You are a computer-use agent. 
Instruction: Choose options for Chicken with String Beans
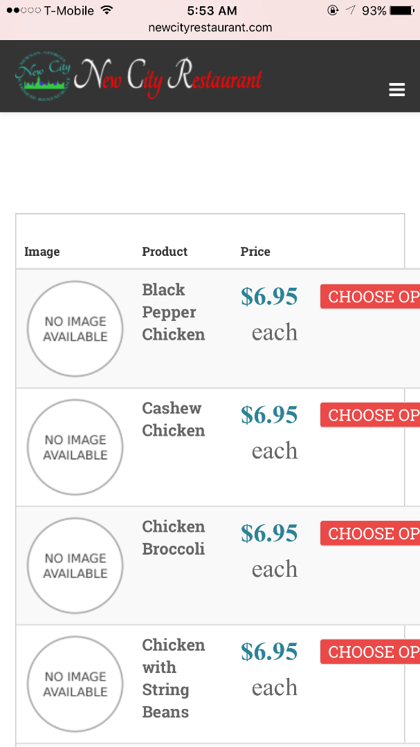tap(370, 652)
